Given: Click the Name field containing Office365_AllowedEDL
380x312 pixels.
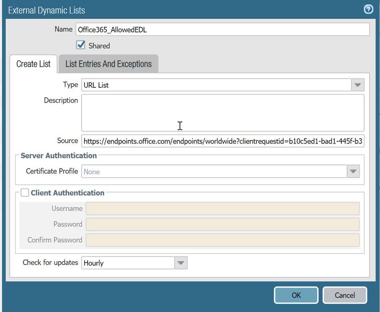Looking at the screenshot, I should point(222,30).
